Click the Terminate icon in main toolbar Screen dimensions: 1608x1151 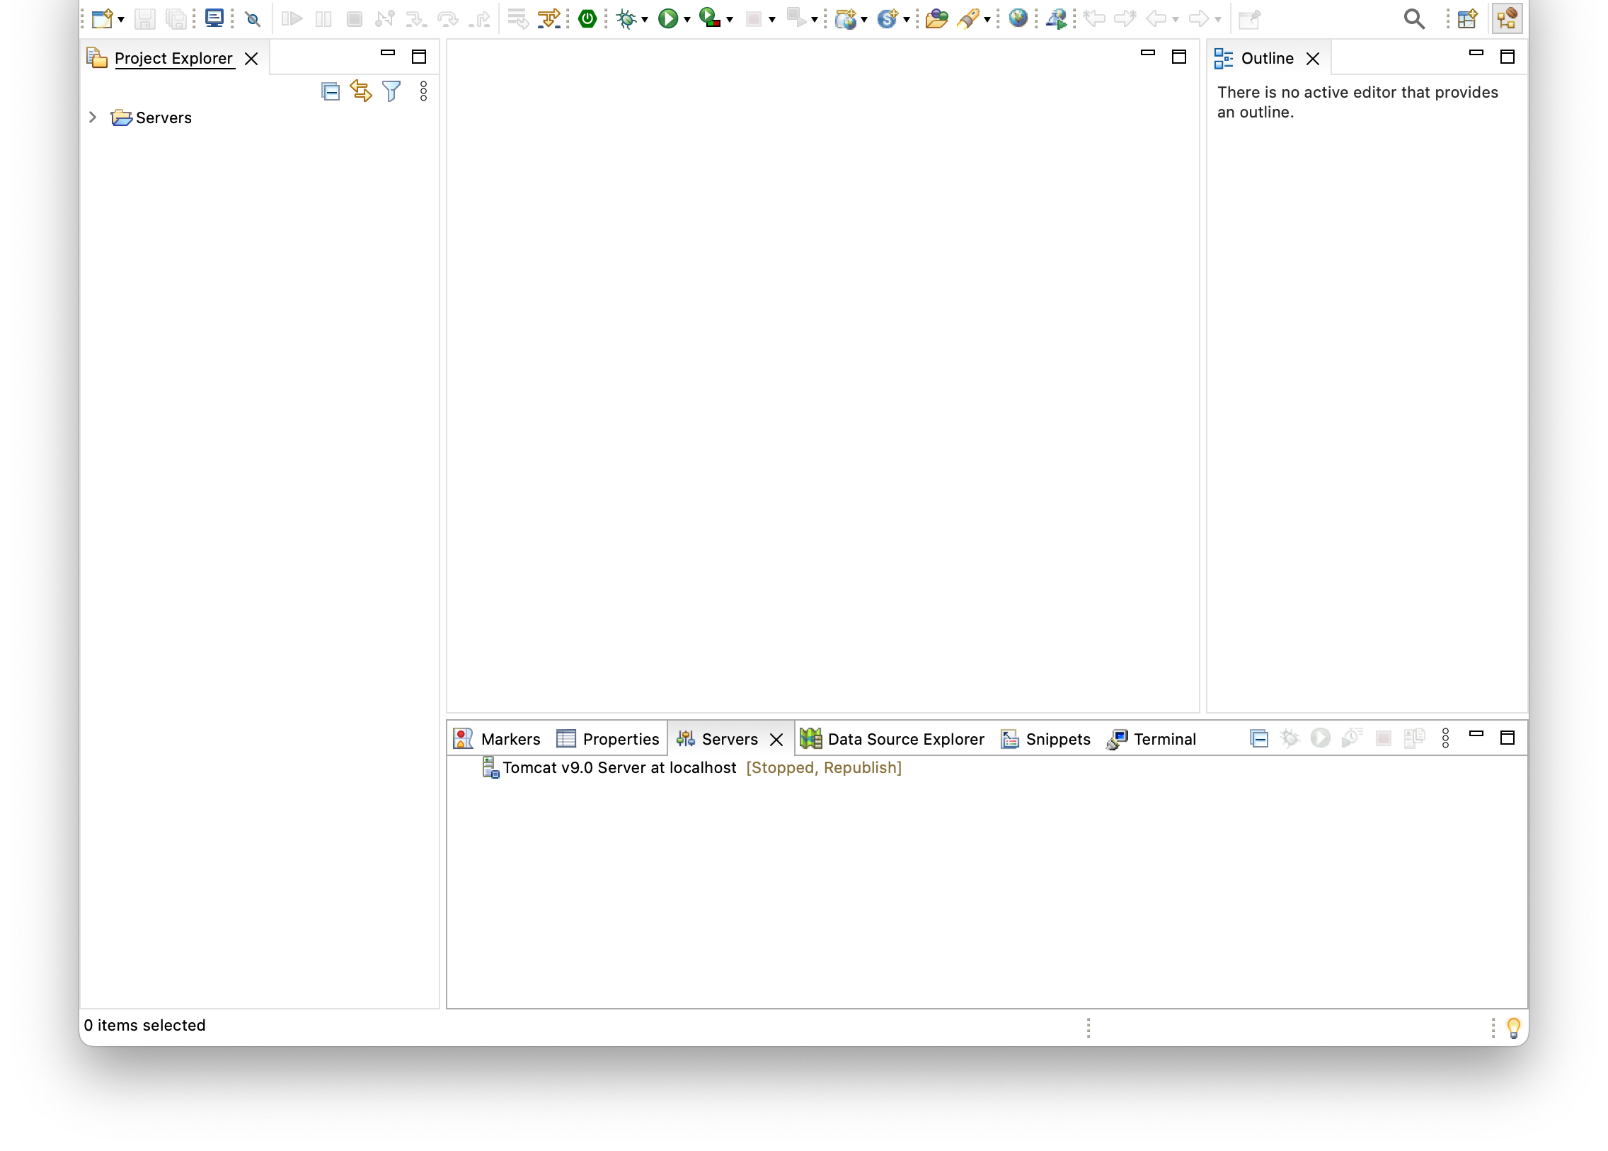pyautogui.click(x=355, y=18)
